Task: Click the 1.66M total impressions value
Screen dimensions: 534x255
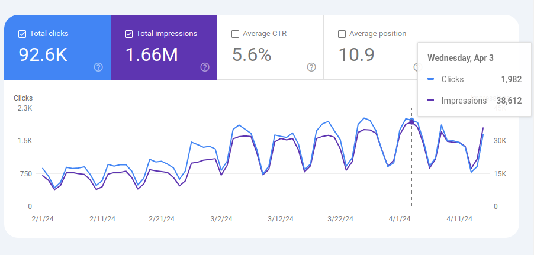Action: point(152,55)
